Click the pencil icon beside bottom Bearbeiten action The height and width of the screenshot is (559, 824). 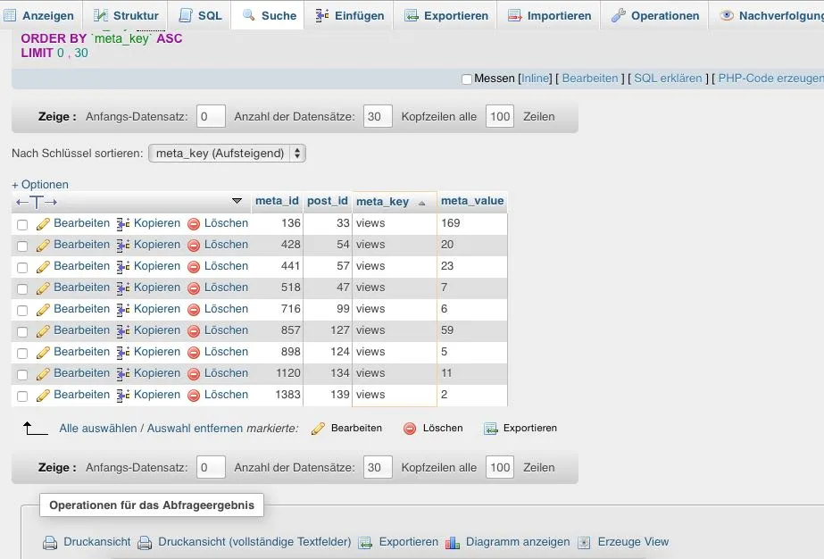click(318, 430)
